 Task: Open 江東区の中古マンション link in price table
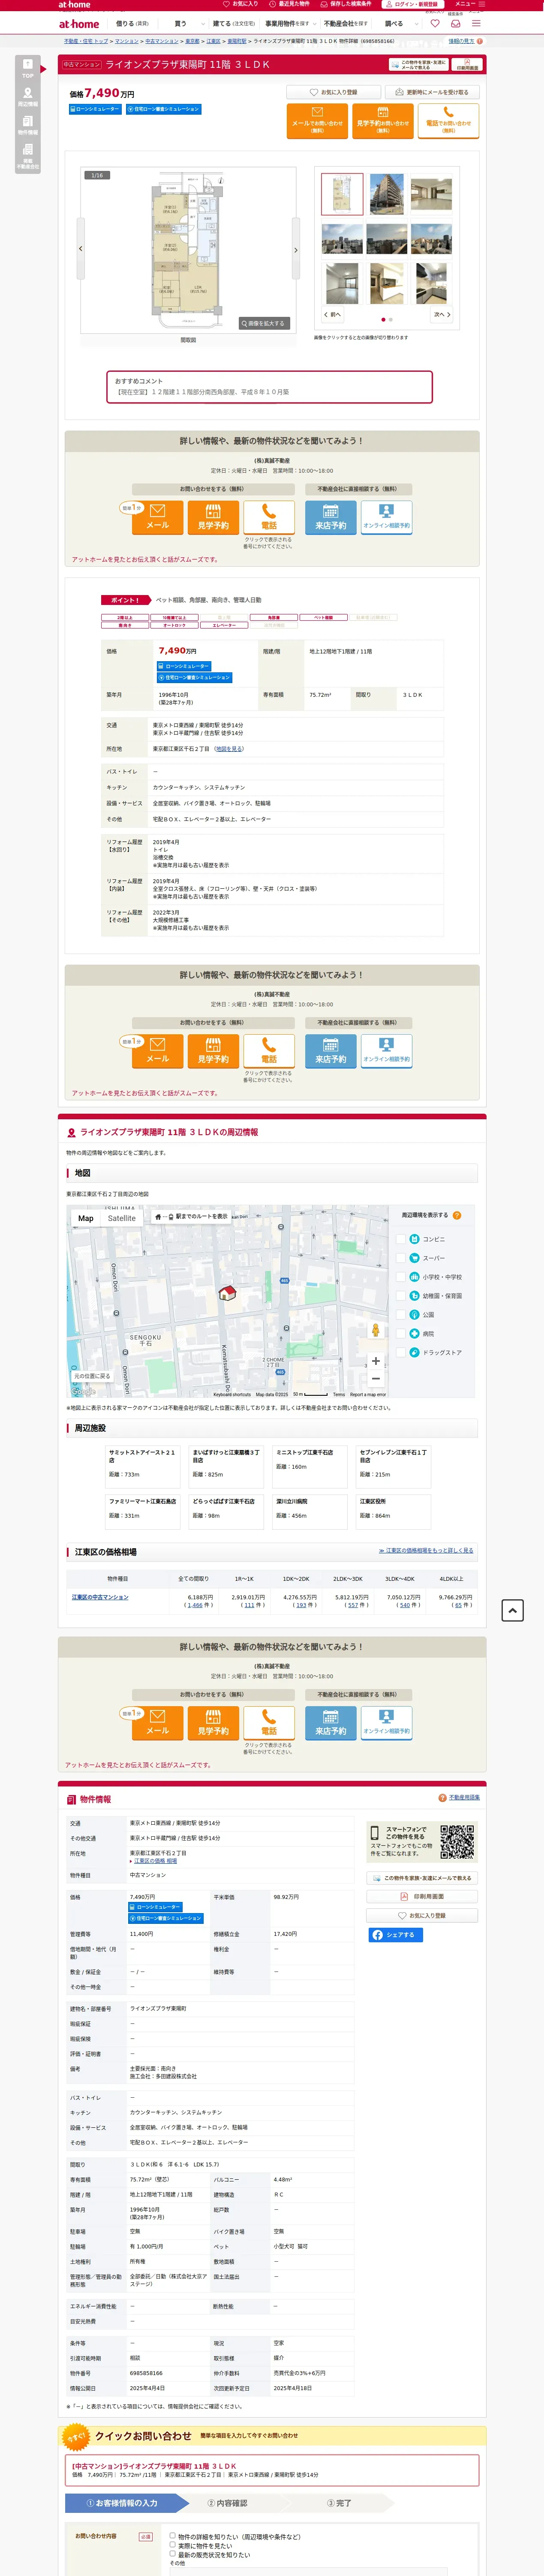(100, 1597)
